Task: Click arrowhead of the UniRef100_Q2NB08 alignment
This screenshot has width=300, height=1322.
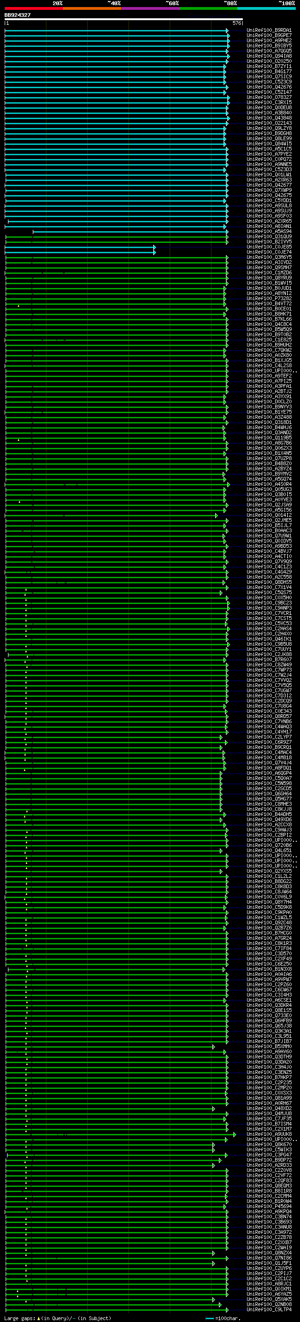Action: (220, 1305)
